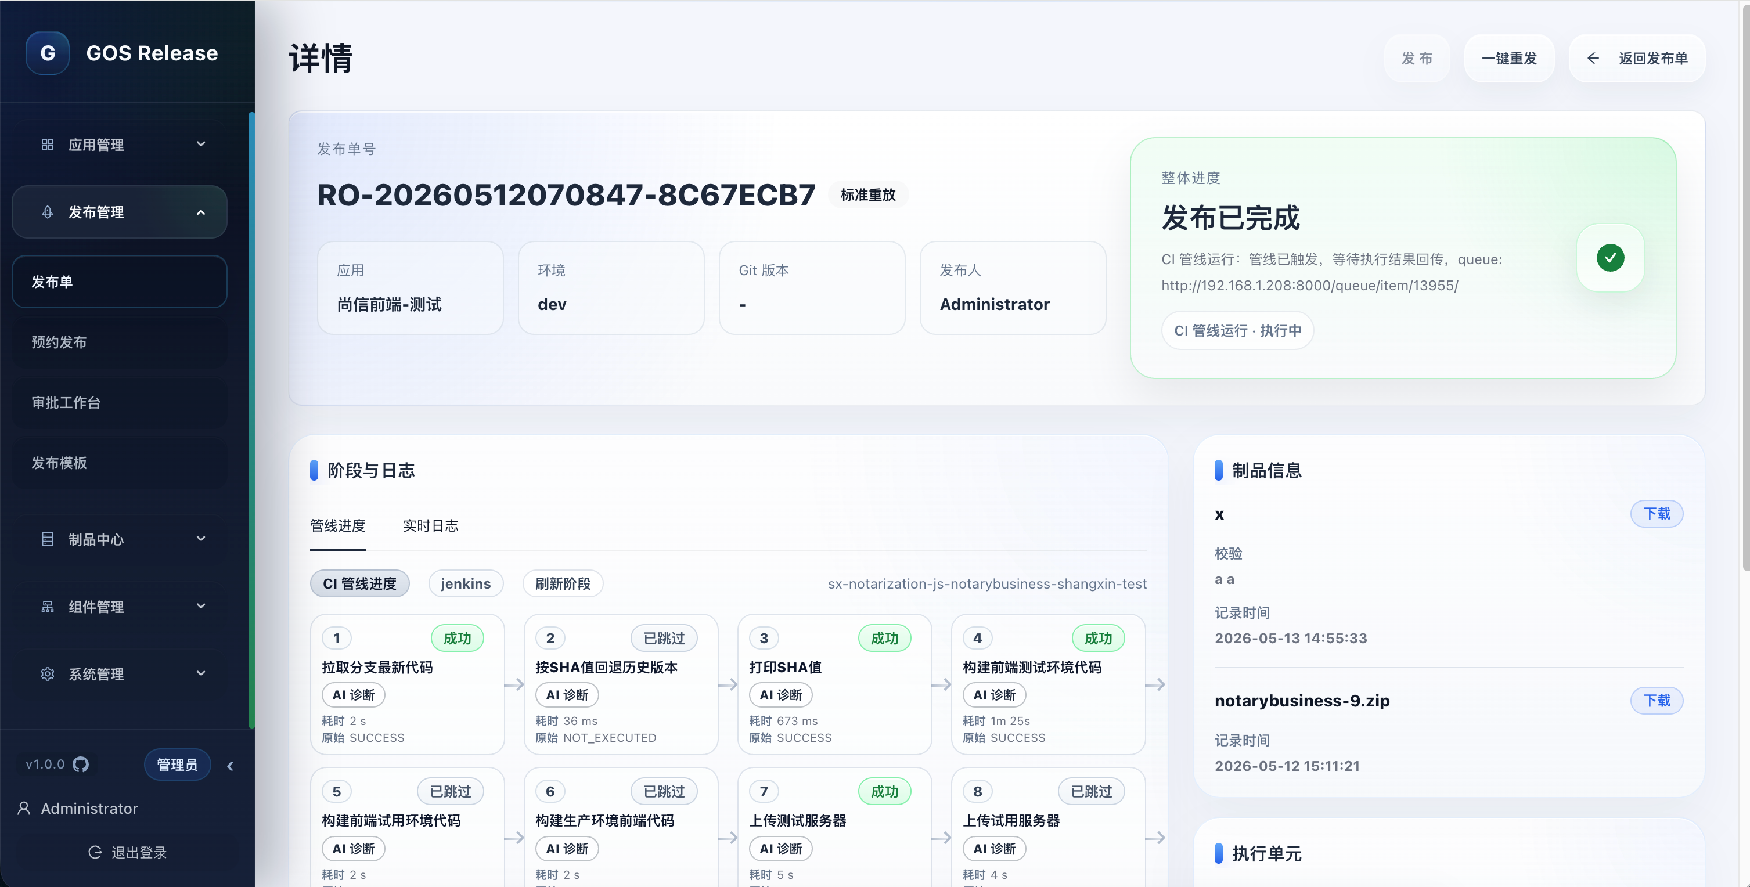1750x887 pixels.
Task: Expand the 组件管理 menu chevron
Action: coord(201,606)
